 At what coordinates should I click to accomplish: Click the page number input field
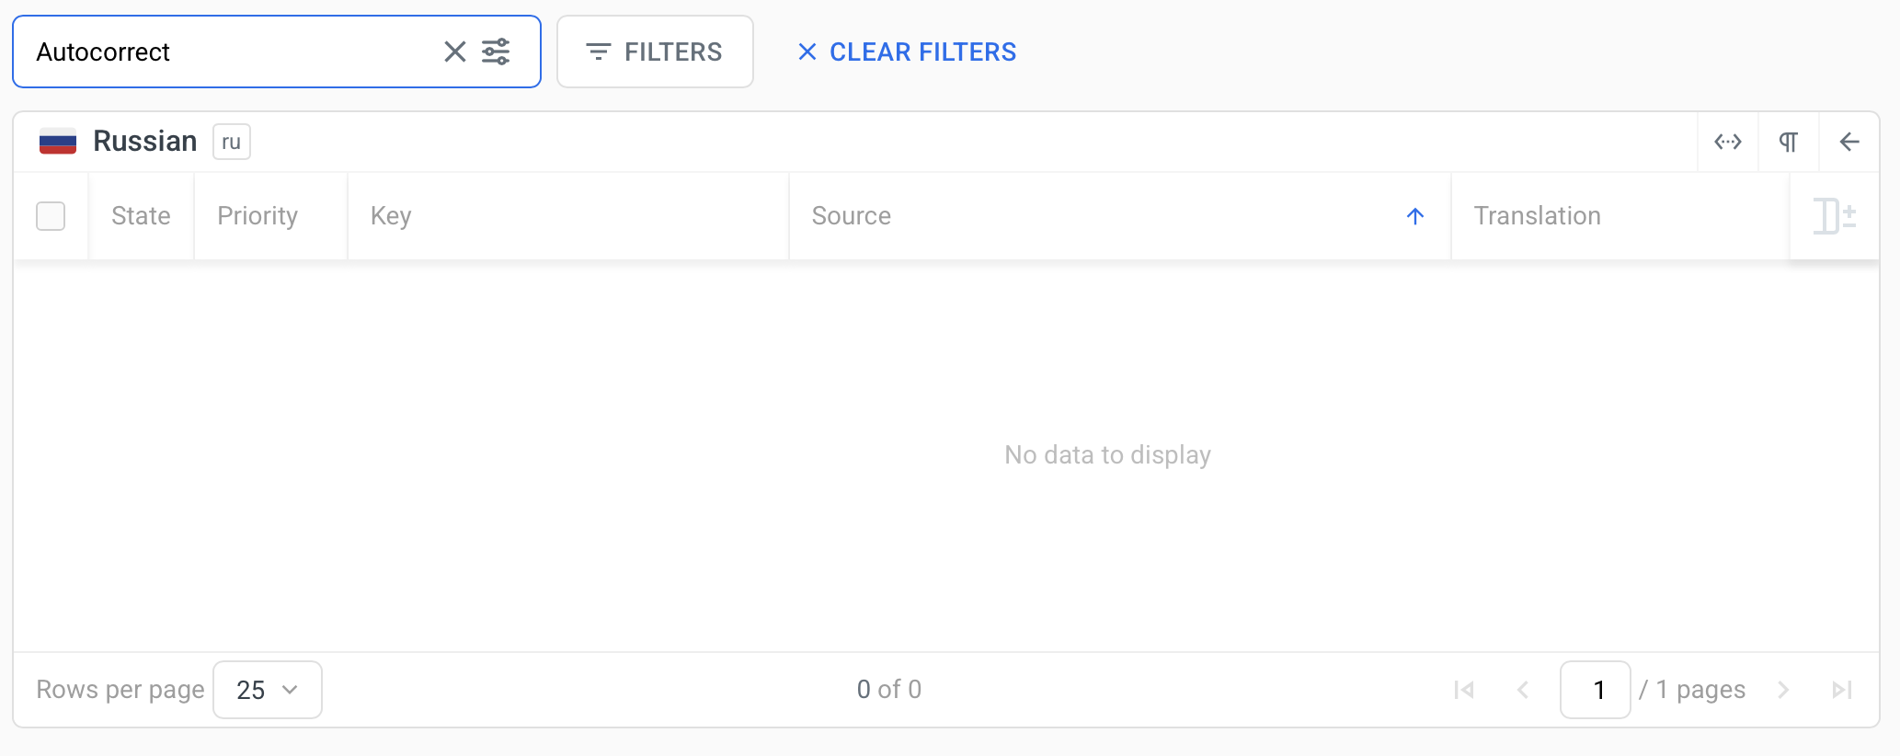click(x=1595, y=690)
